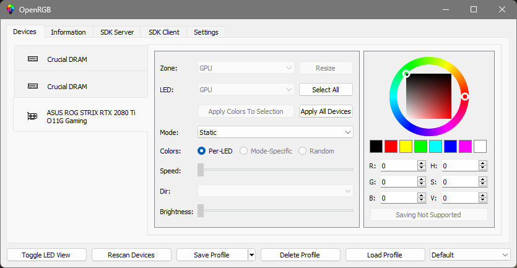
Task: Decrease the S value with down arrow
Action: click(x=483, y=184)
